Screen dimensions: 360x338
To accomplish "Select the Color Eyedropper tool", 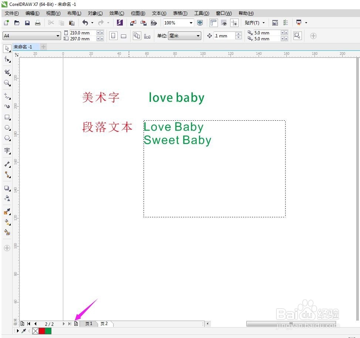I will [x=7, y=212].
